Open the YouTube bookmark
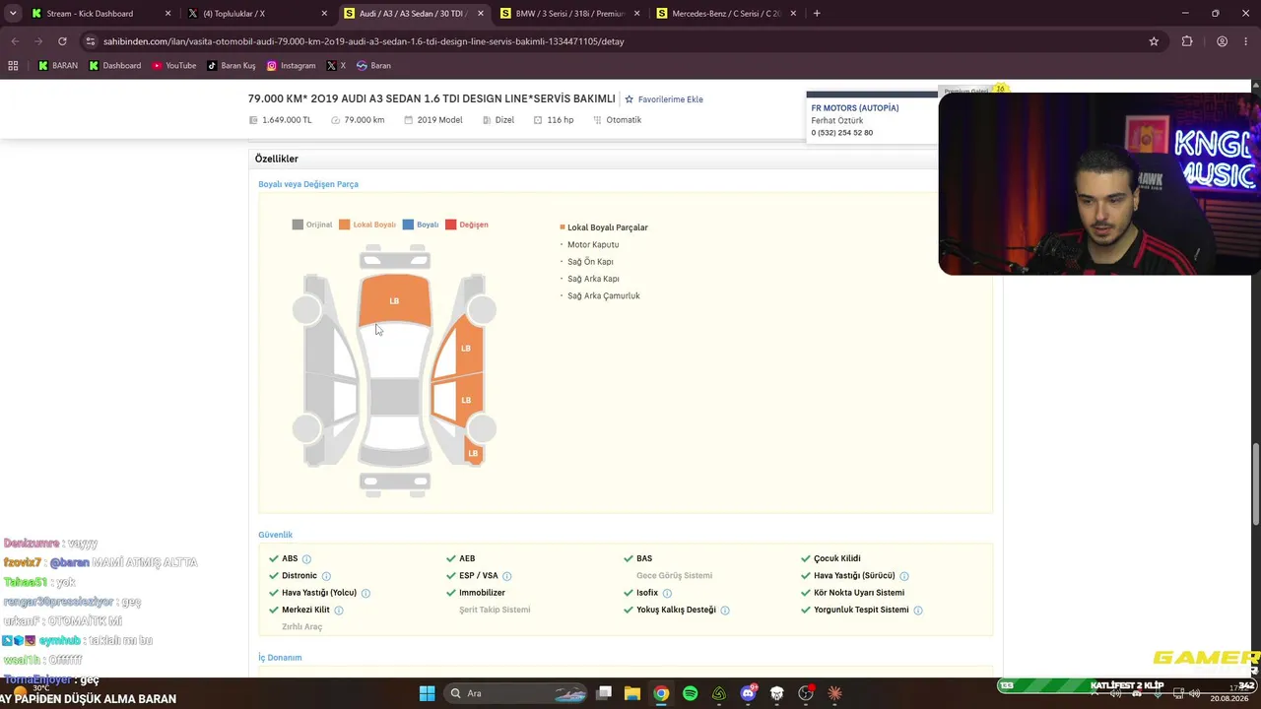The image size is (1261, 709). [x=173, y=66]
